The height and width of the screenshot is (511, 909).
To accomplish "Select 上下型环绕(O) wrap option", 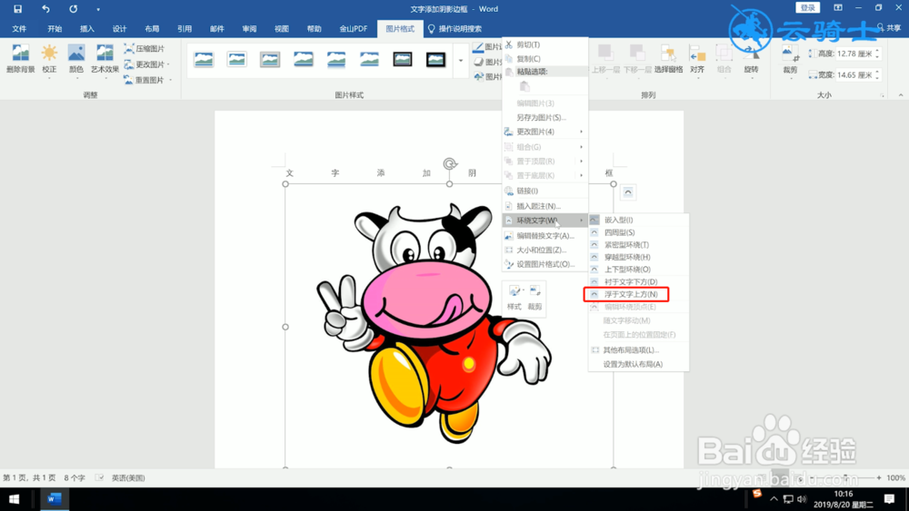I will point(638,269).
